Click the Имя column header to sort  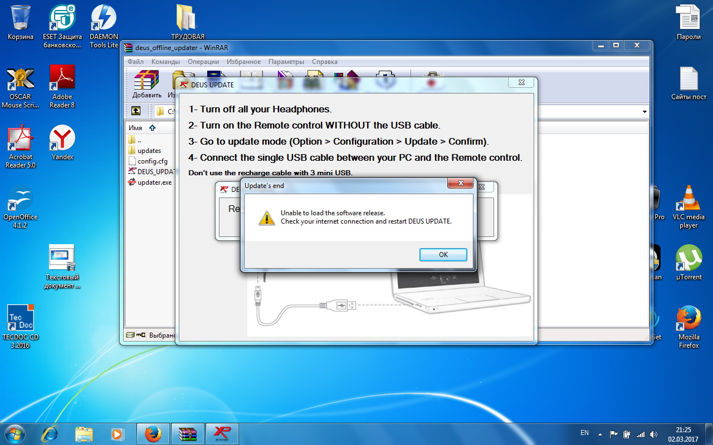pyautogui.click(x=135, y=128)
